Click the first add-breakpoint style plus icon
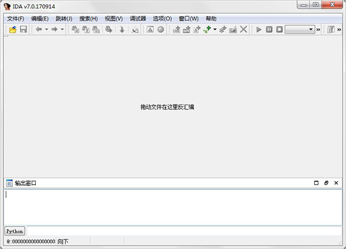Viewport: 346px width, 249px height. pos(176,29)
